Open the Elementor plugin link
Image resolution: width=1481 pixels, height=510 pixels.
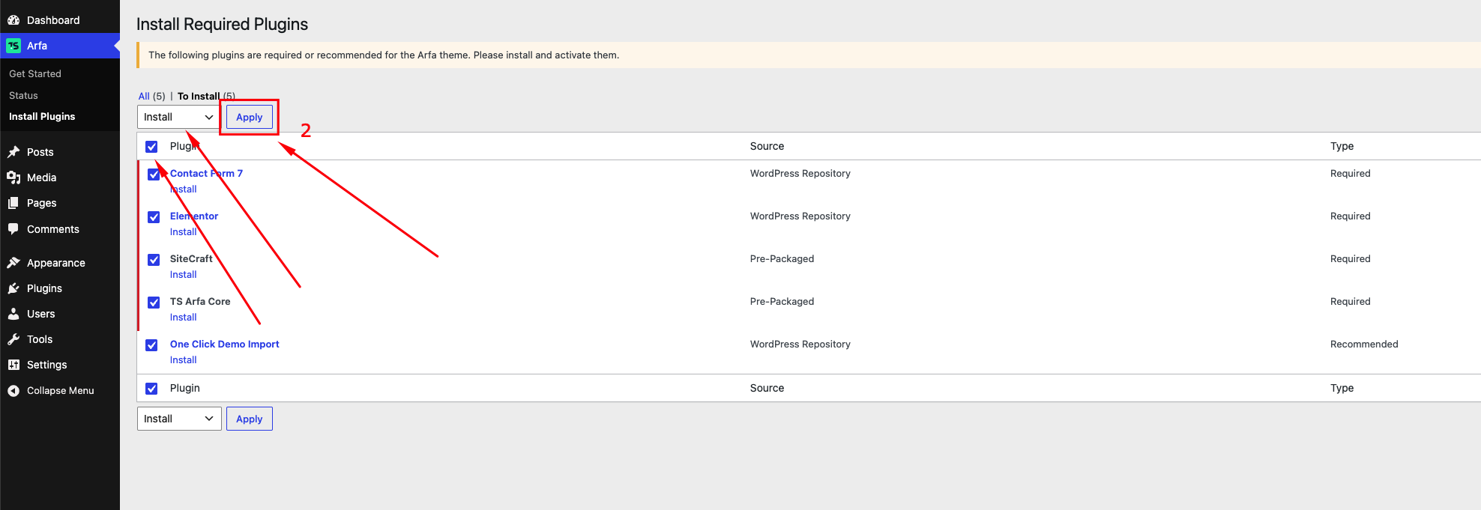pyautogui.click(x=194, y=216)
